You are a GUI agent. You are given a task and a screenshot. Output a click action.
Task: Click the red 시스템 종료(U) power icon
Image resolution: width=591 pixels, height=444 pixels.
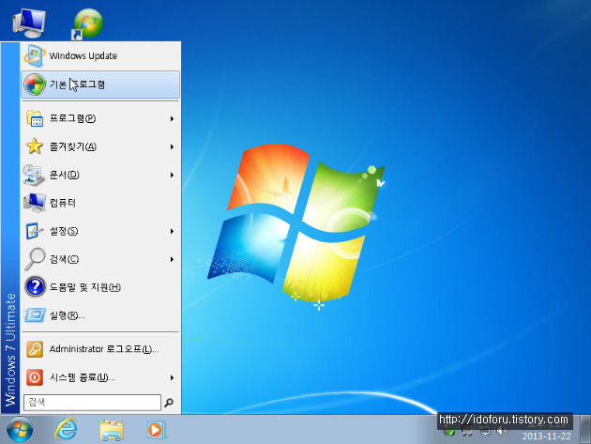(x=35, y=377)
